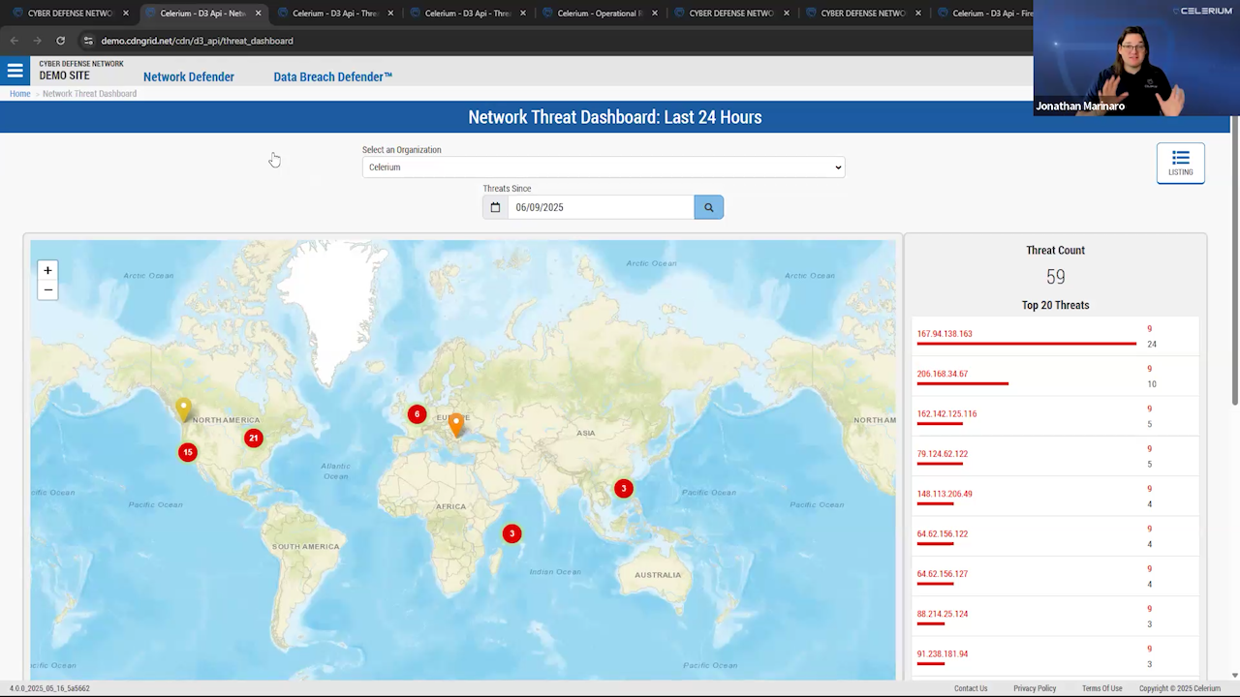Go forward in the browser
The height and width of the screenshot is (697, 1240).
[x=37, y=41]
